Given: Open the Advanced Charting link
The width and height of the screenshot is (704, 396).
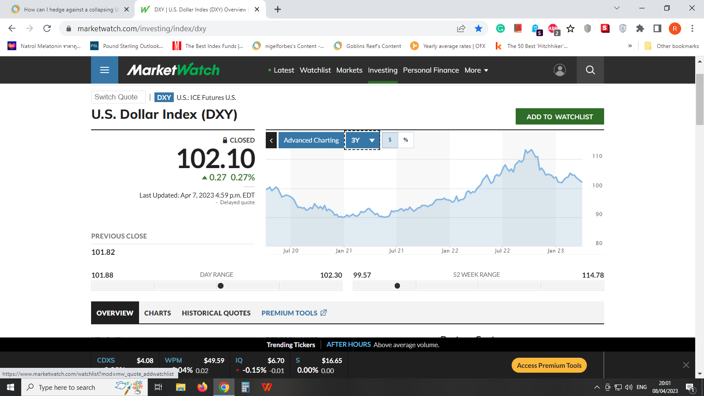Looking at the screenshot, I should tap(311, 140).
